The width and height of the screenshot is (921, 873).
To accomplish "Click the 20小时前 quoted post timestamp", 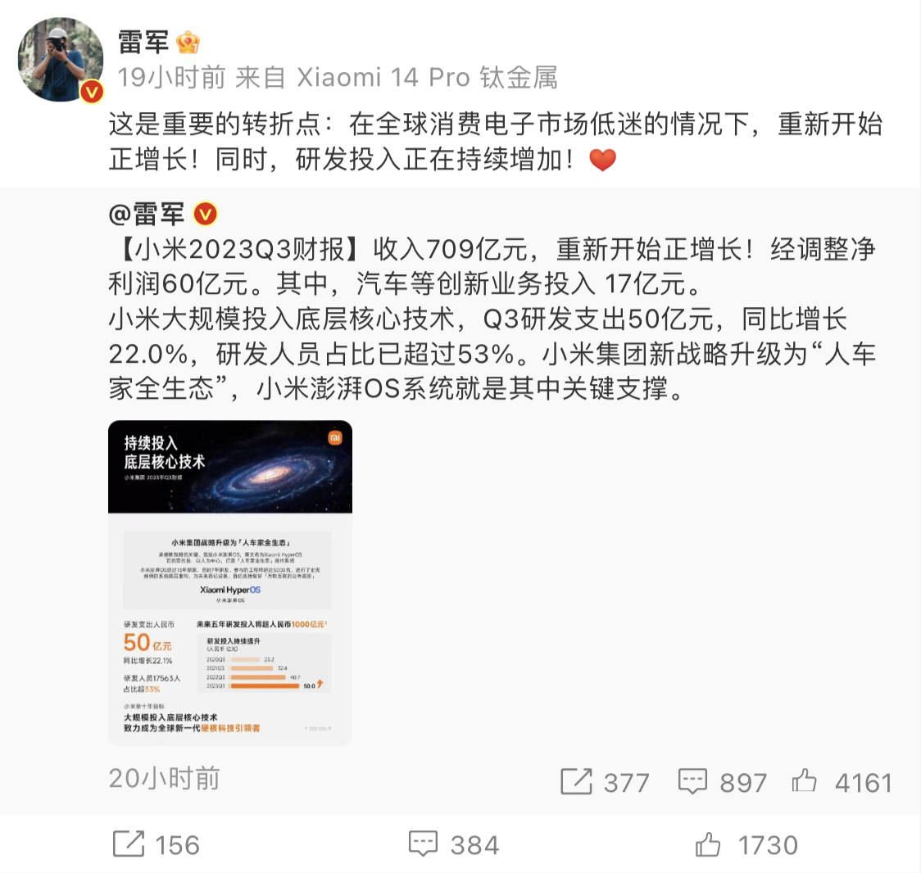I will pos(164,779).
